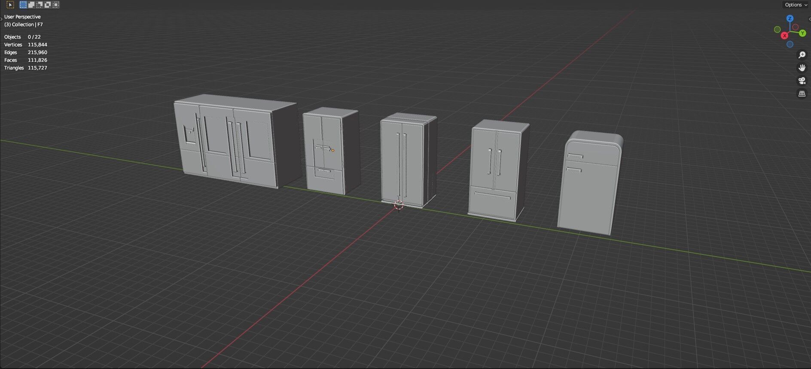Click the Objects count '0 / 22'
This screenshot has height=369, width=811.
34,37
